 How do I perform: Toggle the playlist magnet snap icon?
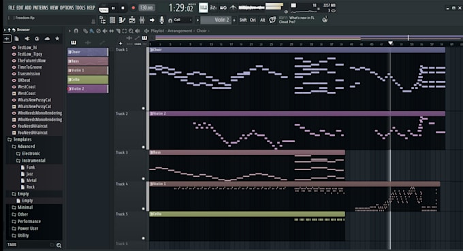76,31
